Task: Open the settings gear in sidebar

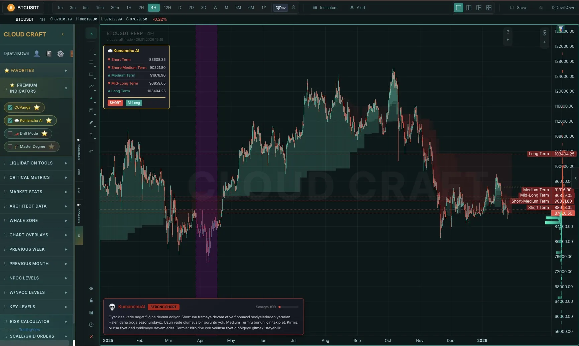Action: coord(61,53)
